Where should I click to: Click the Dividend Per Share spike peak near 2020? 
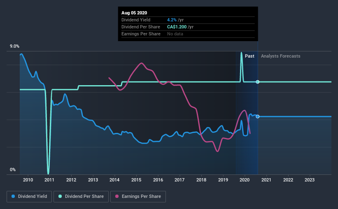click(x=241, y=53)
